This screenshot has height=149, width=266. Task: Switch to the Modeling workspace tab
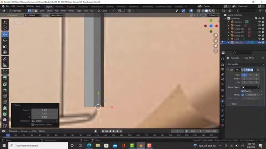59,7
